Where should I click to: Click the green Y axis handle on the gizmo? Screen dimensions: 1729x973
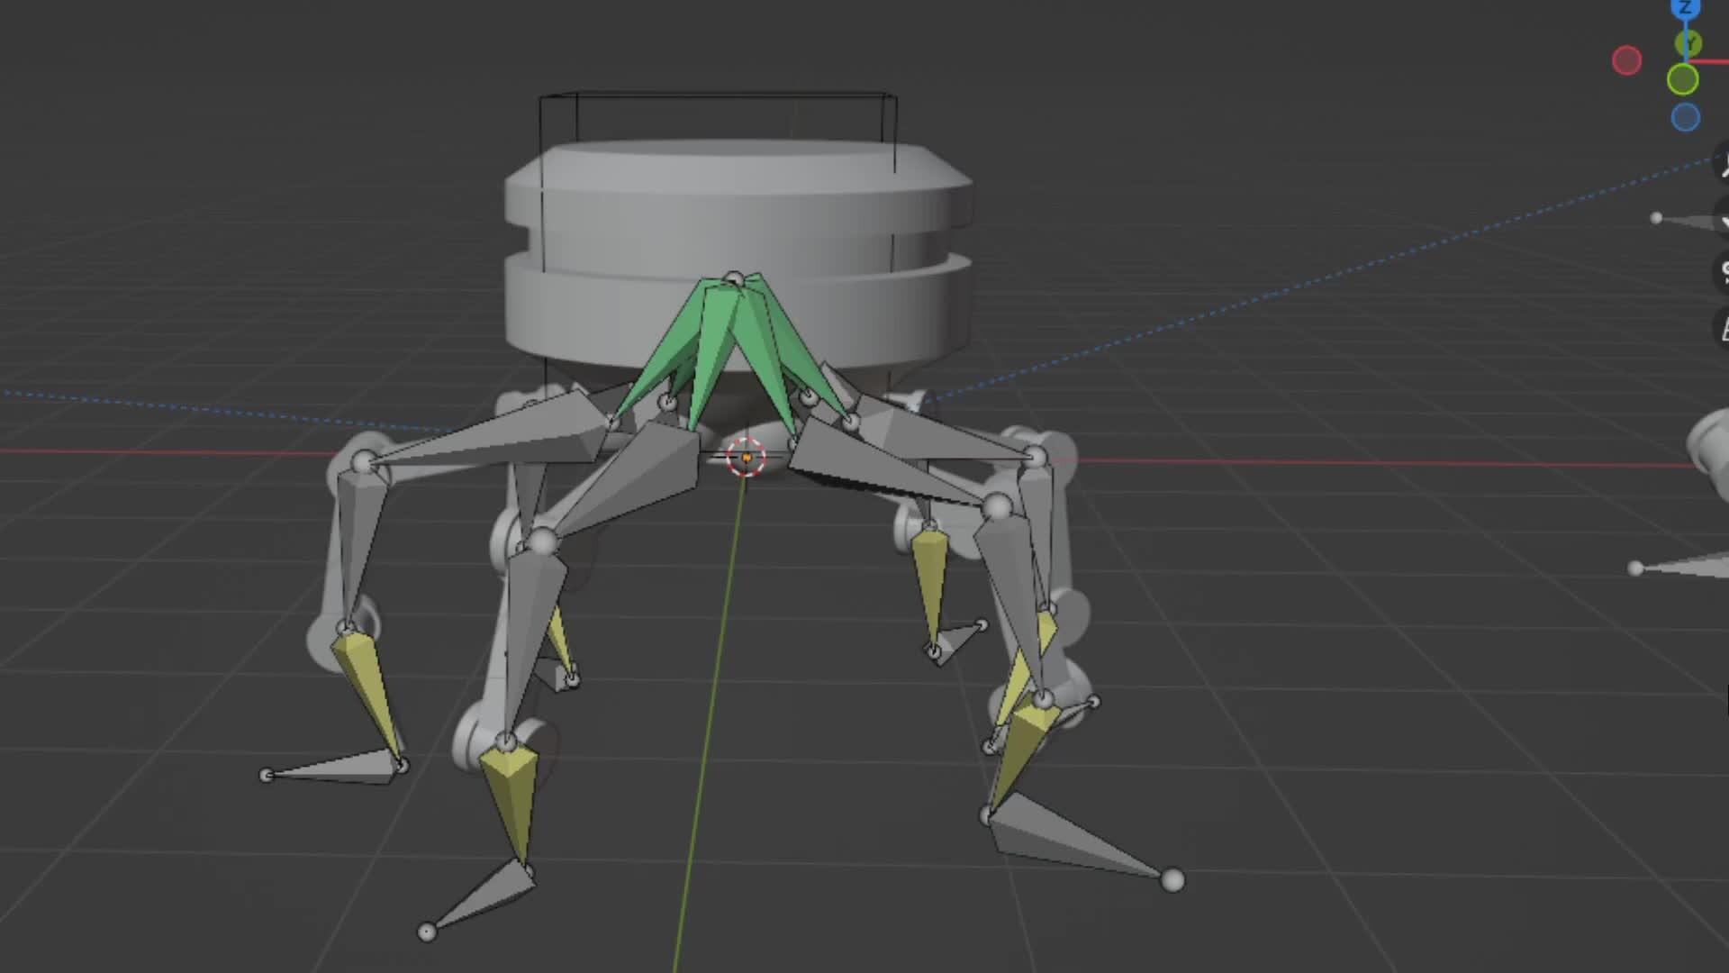(1688, 41)
